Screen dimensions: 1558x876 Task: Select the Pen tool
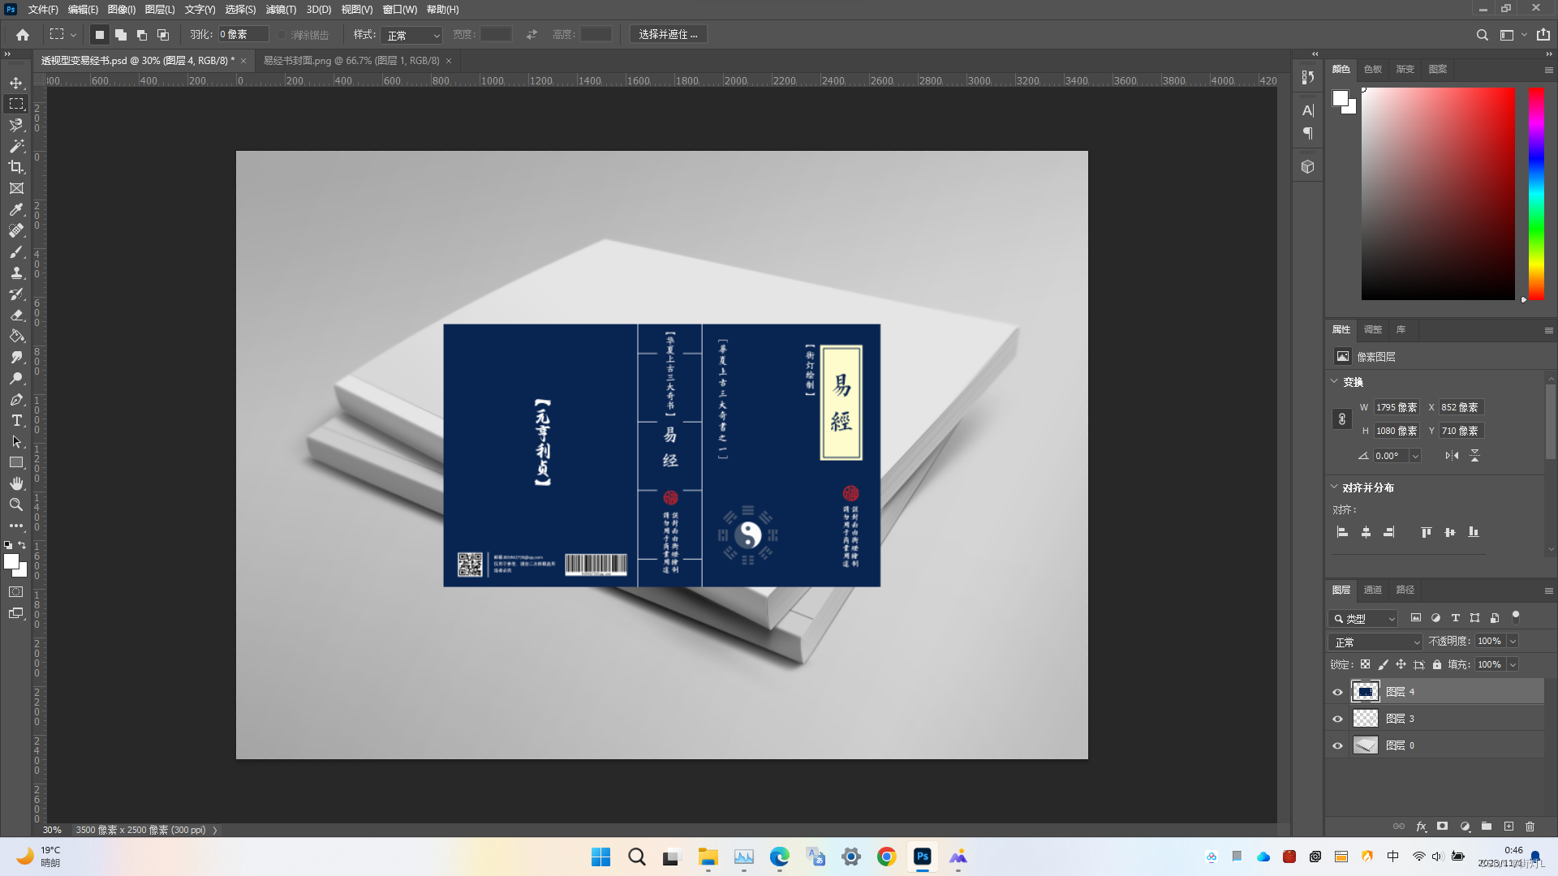coord(16,399)
